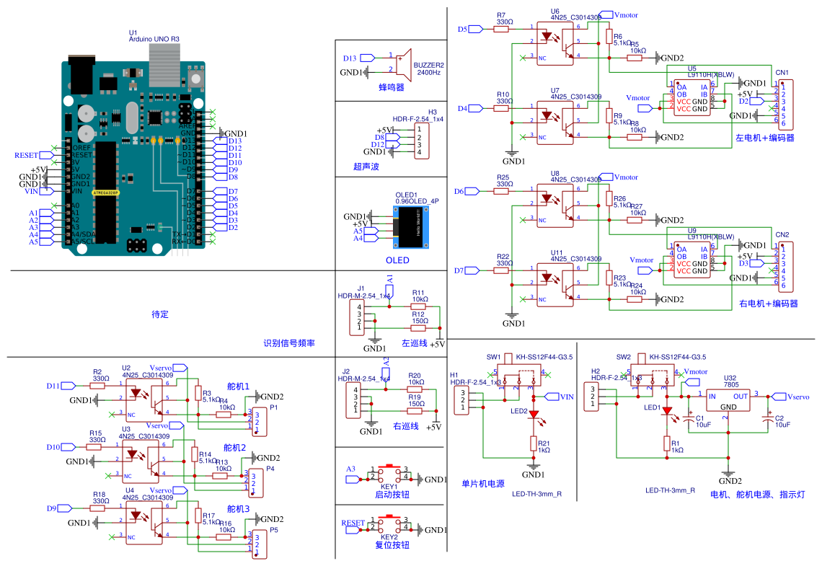This screenshot has height=566, width=822.
Task: Click the KEY1 start pushbutton
Action: tap(389, 474)
